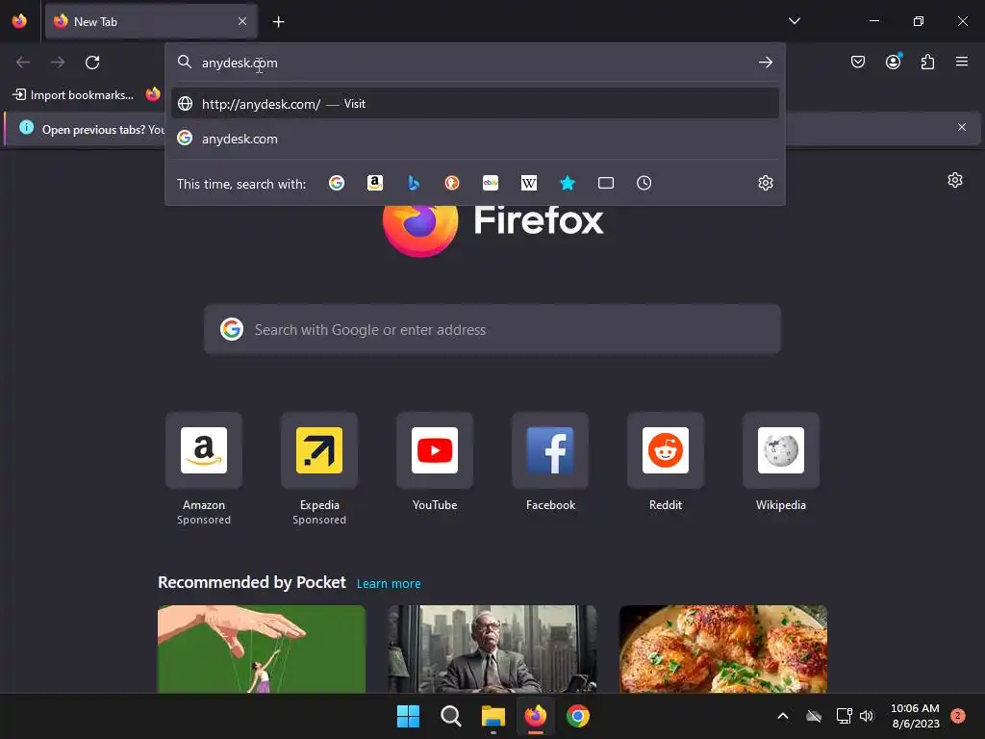This screenshot has height=739, width=985.
Task: Open the notification badge showing 2
Action: click(x=958, y=716)
